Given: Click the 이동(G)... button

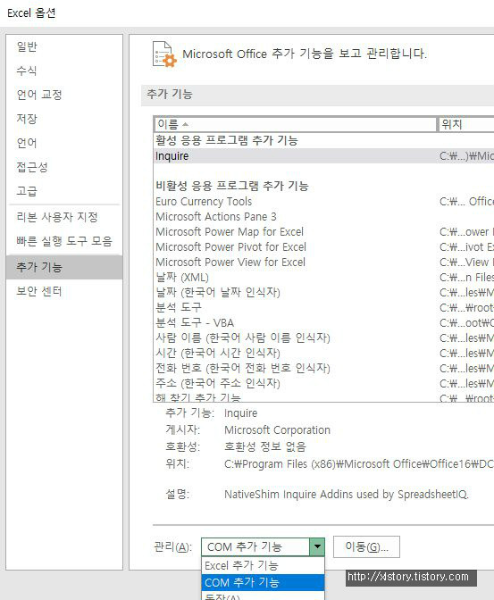Looking at the screenshot, I should pos(366,546).
